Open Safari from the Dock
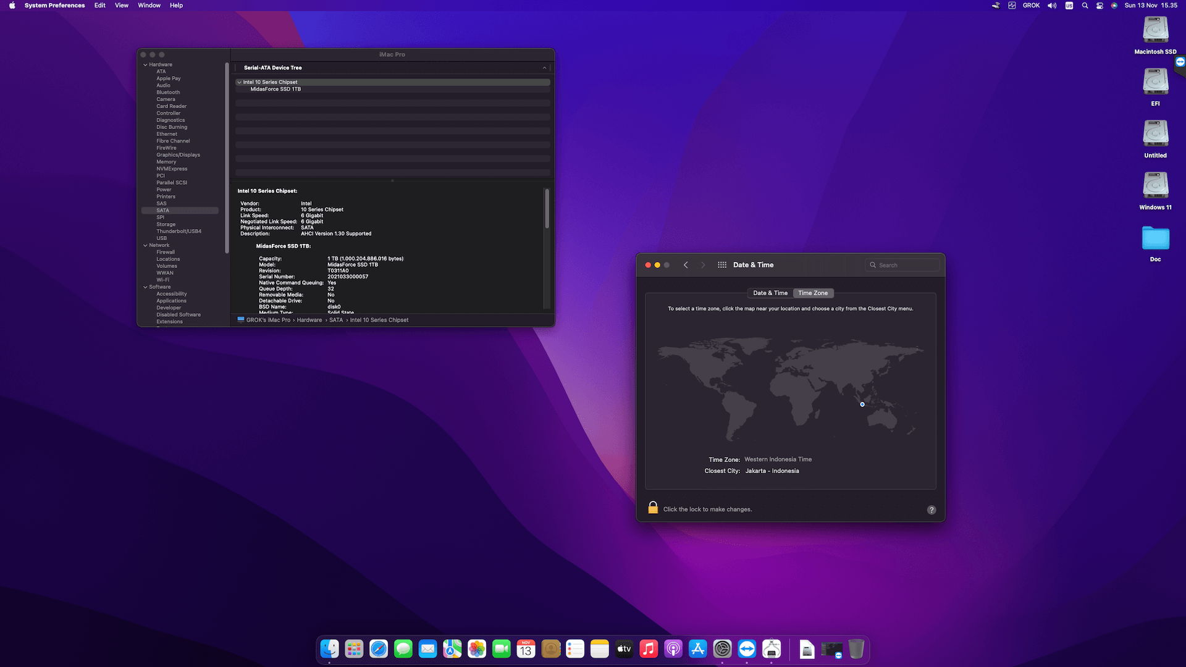This screenshot has height=667, width=1186. [x=378, y=648]
